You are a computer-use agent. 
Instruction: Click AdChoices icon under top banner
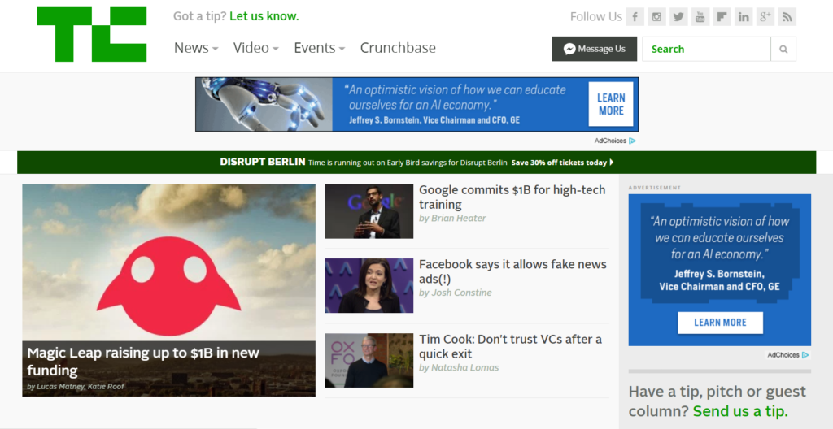[x=632, y=141]
